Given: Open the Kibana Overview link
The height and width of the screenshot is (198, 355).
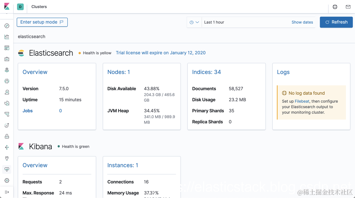Looking at the screenshot, I should point(35,165).
